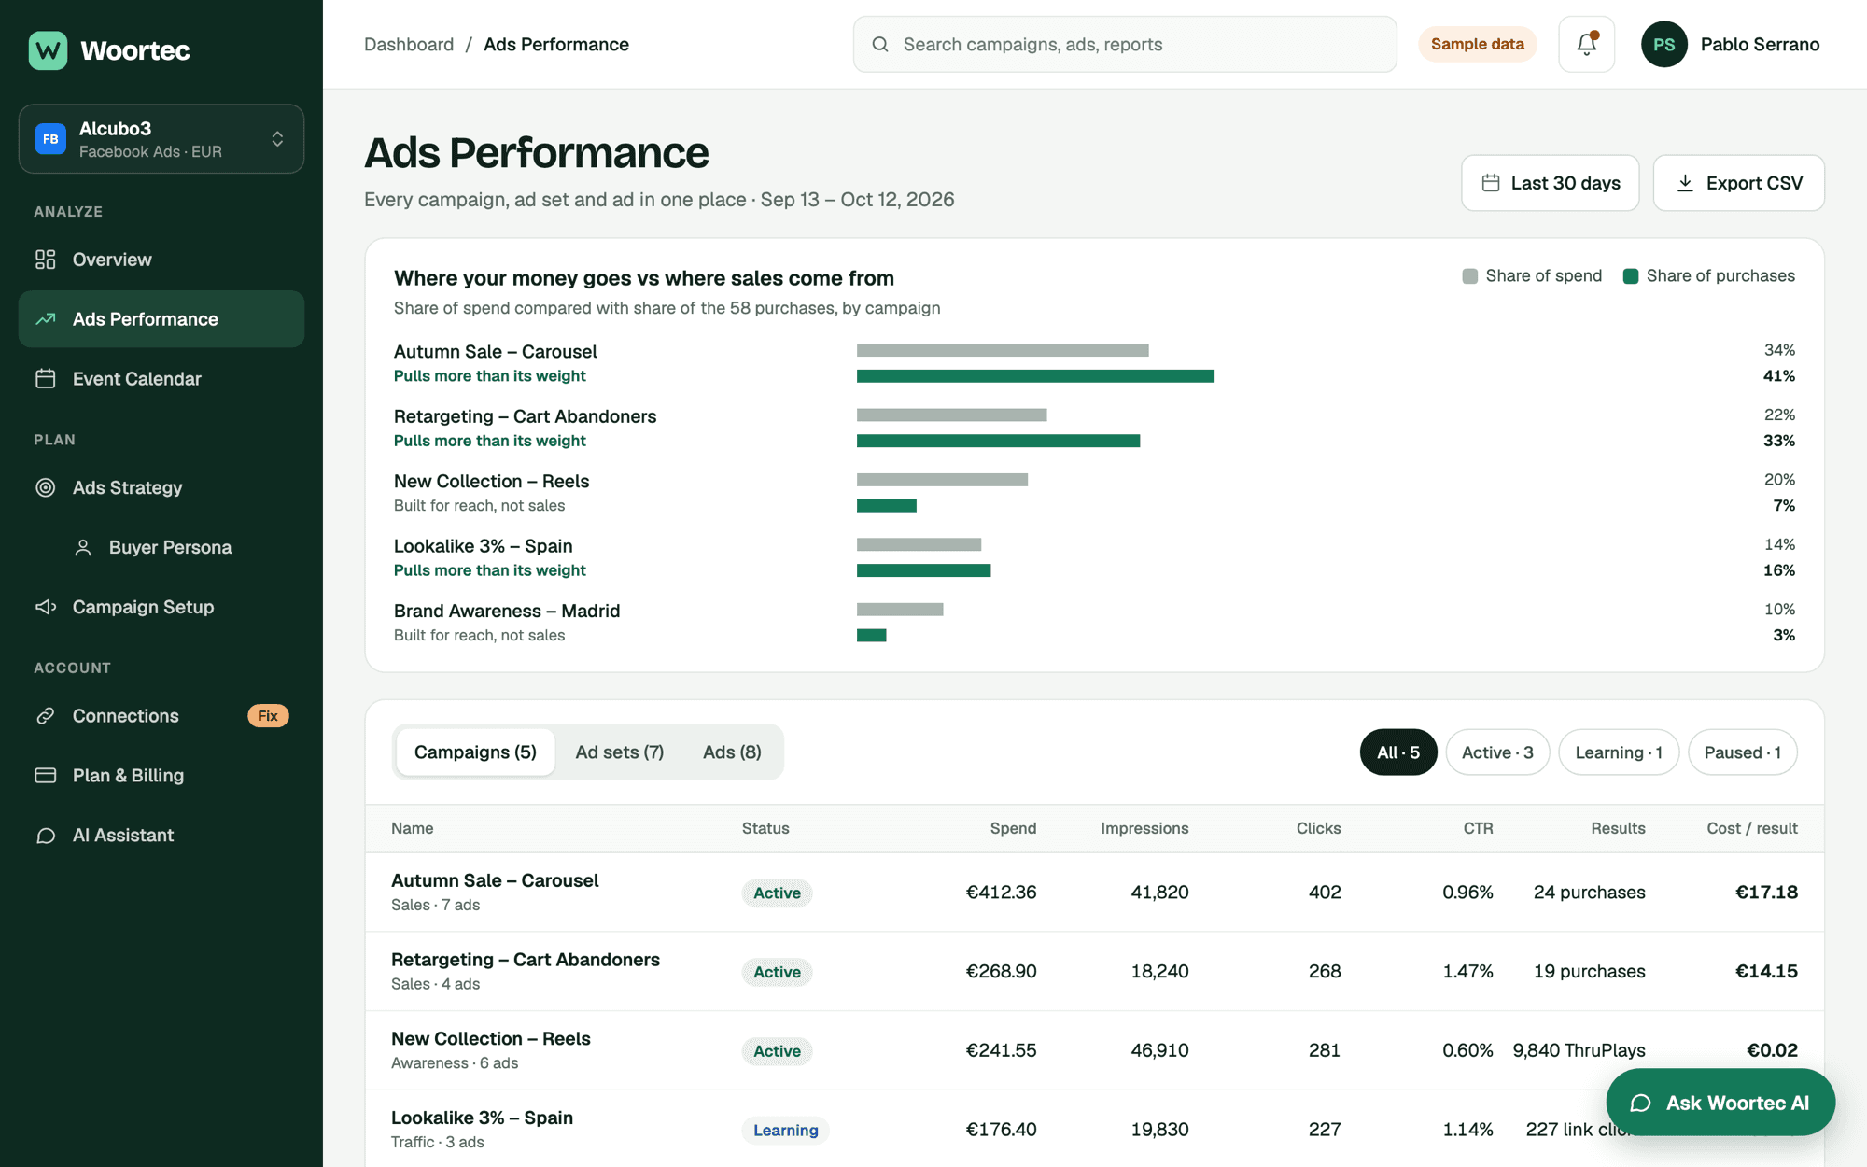Go to Dashboard via breadcrumb

tap(409, 44)
